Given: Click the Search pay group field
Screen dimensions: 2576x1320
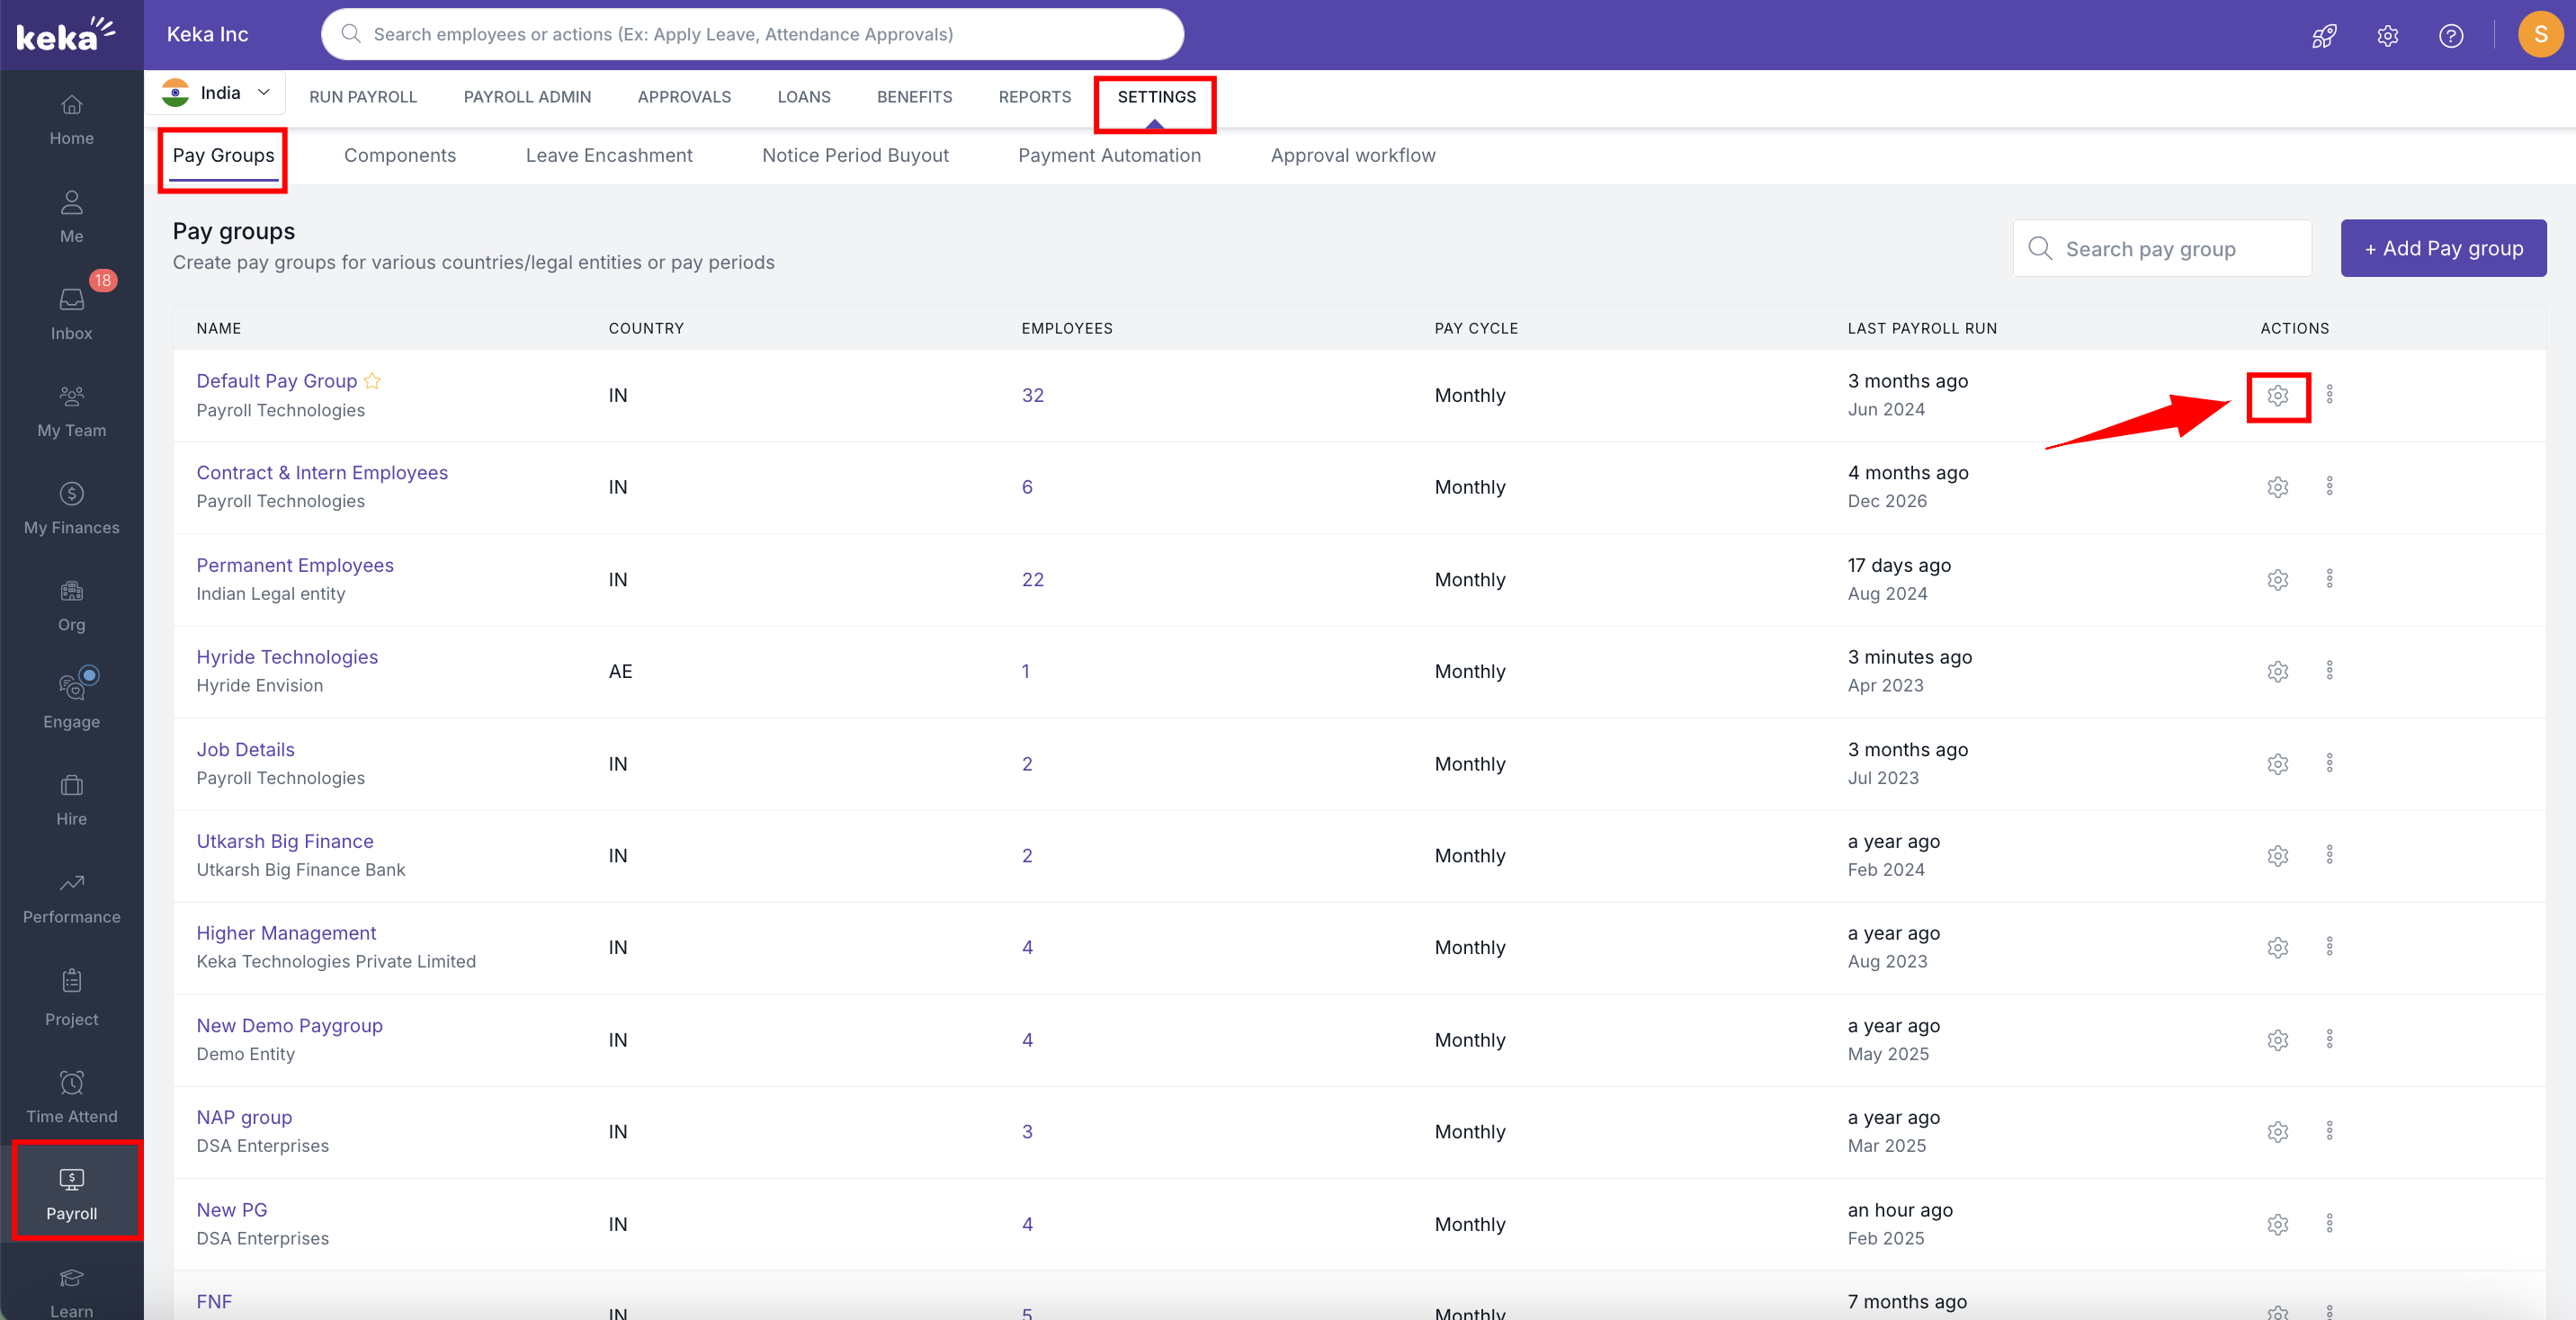Looking at the screenshot, I should 2162,248.
